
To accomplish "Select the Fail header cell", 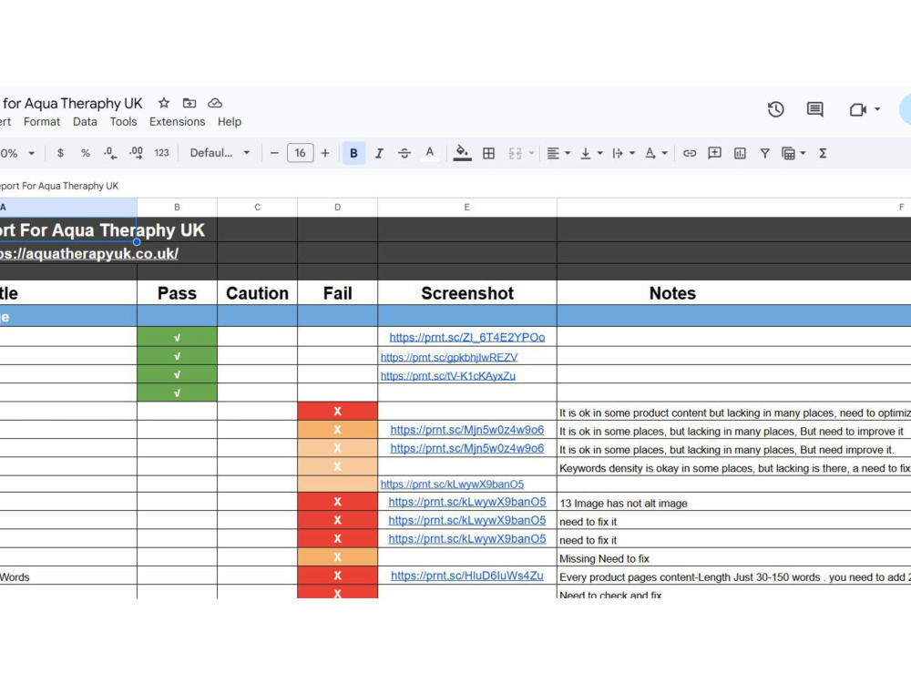I will tap(338, 293).
